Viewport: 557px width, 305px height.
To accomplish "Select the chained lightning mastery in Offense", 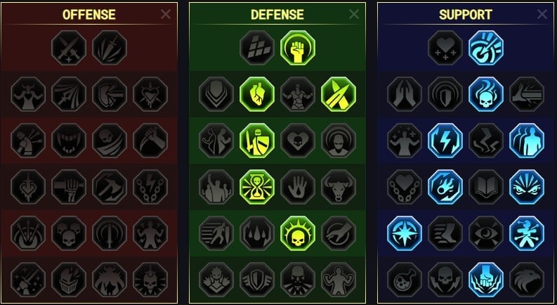I will click(x=150, y=187).
